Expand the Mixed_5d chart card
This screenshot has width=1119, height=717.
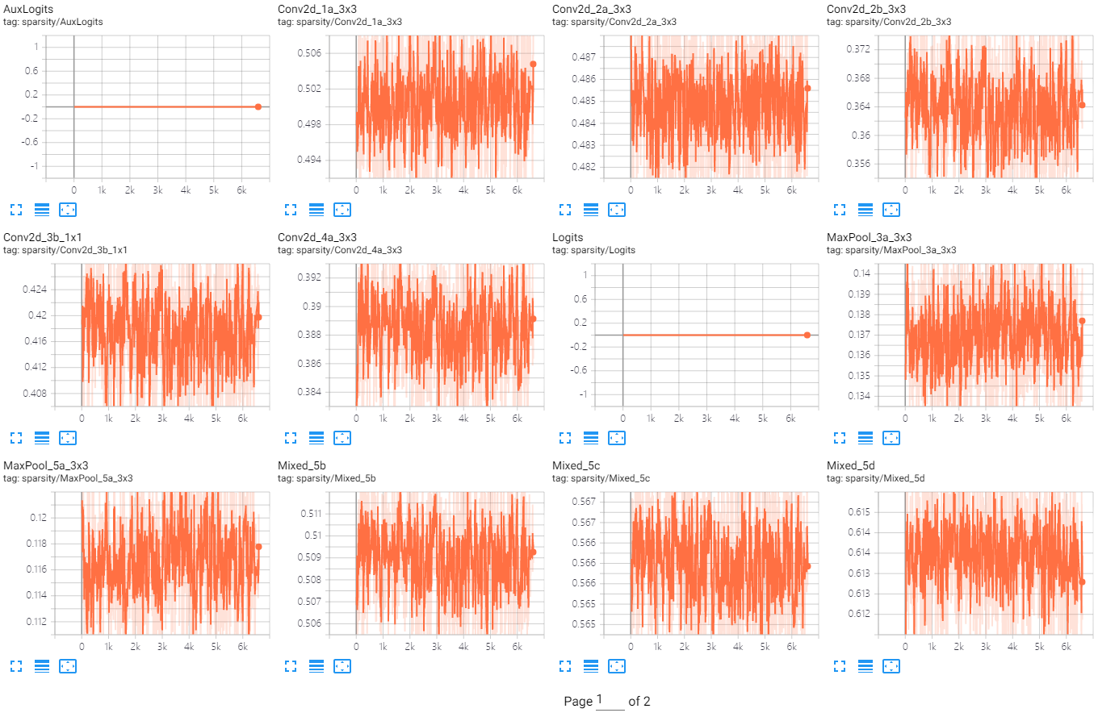[840, 666]
